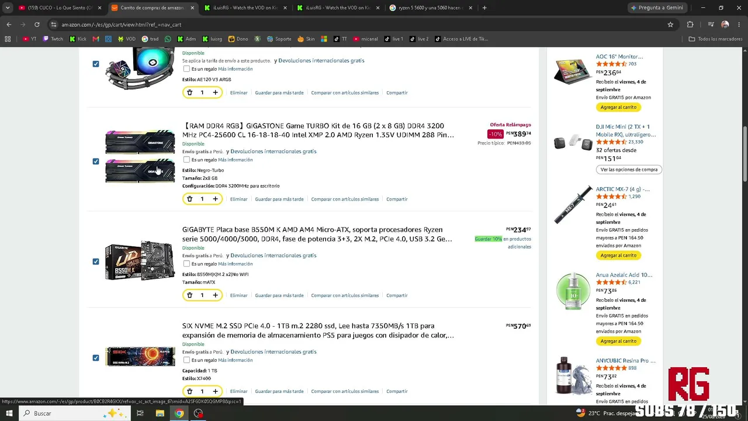748x421 pixels.
Task: Increase quantity of the GIGASTONE RAM kit
Action: [x=215, y=199]
